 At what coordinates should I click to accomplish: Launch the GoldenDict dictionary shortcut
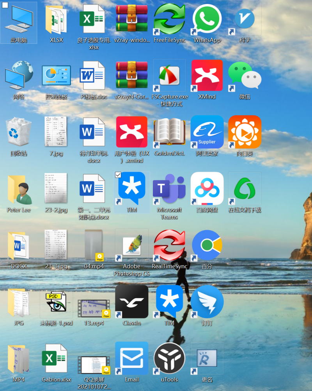tap(170, 132)
